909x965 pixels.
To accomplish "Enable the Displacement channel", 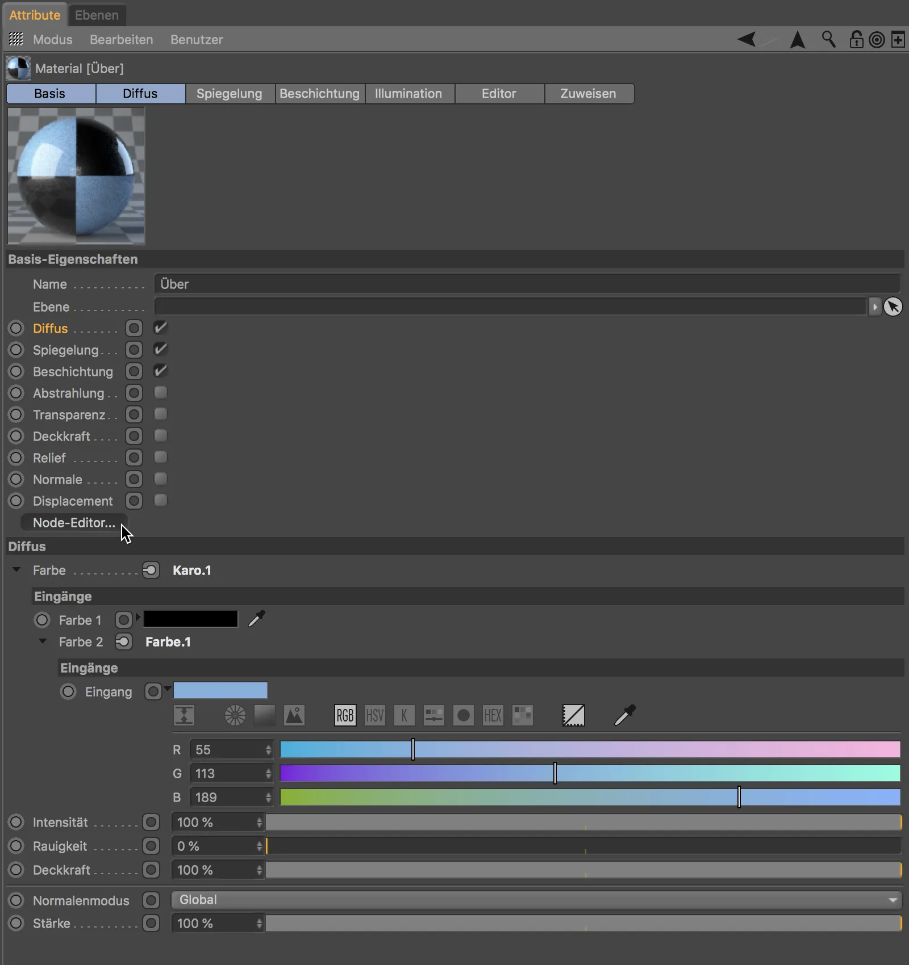I will tap(161, 500).
